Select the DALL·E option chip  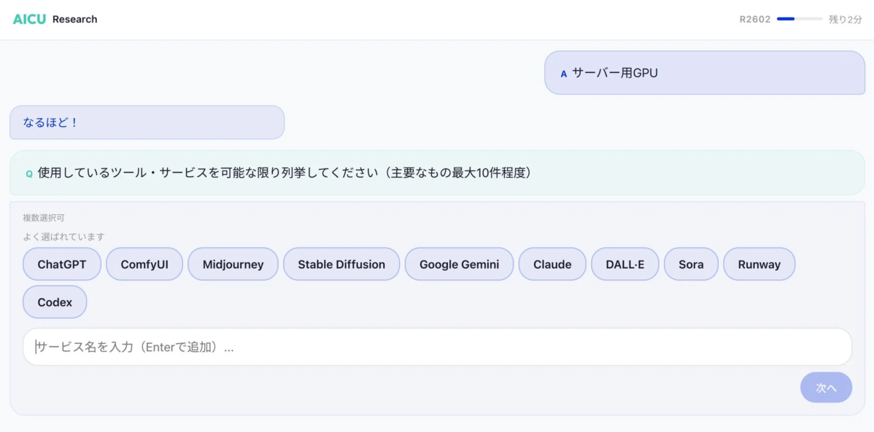[x=627, y=264]
